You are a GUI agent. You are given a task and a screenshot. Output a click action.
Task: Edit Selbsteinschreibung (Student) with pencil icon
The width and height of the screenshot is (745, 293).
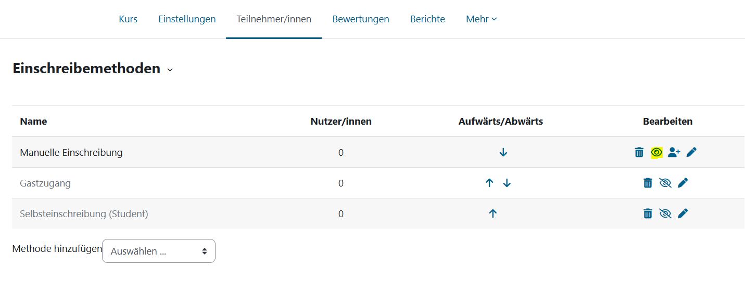(x=683, y=214)
